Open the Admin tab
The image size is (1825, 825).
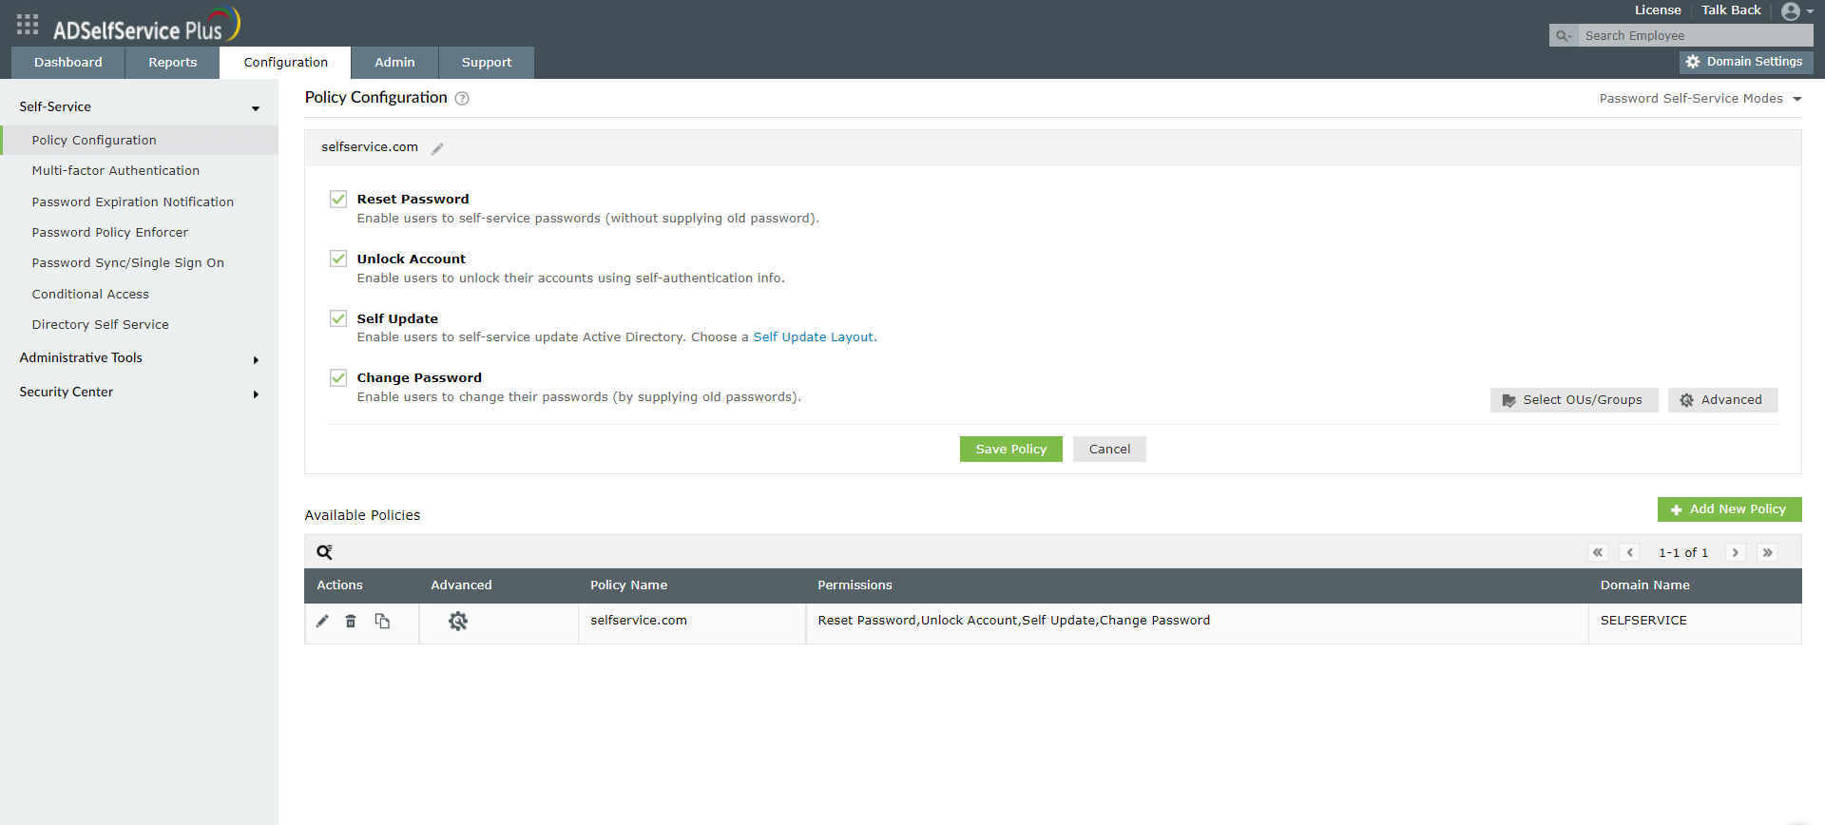tap(394, 63)
